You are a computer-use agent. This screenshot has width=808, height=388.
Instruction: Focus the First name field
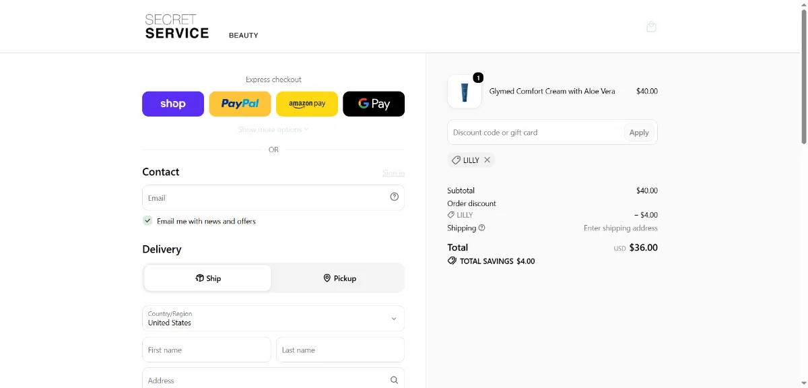point(207,350)
